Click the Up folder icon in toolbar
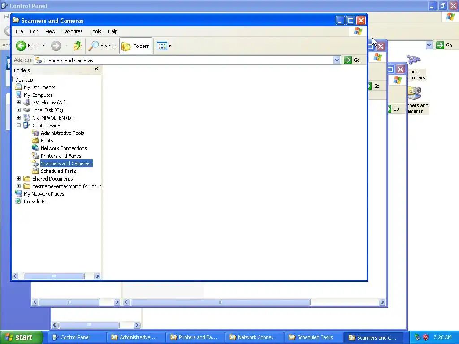The height and width of the screenshot is (344, 459). click(77, 46)
